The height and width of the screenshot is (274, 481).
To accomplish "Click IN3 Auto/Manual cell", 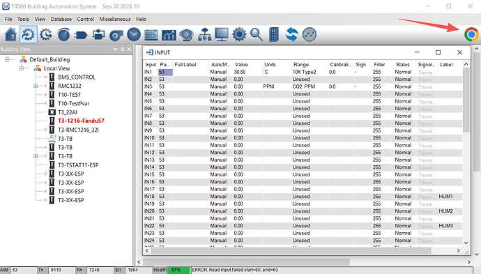I will click(x=220, y=87).
